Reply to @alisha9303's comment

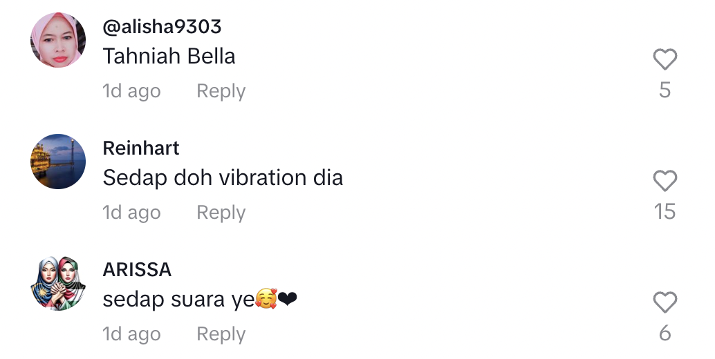(x=221, y=91)
